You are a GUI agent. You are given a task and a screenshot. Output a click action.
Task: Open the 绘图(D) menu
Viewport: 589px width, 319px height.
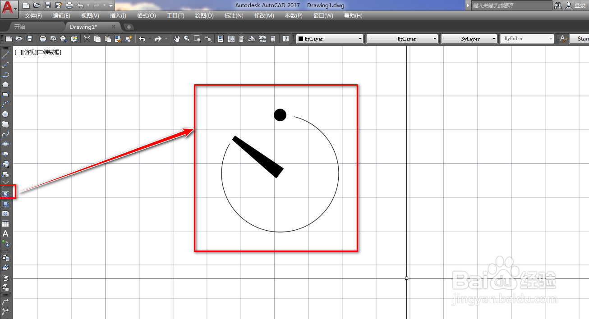(x=204, y=16)
